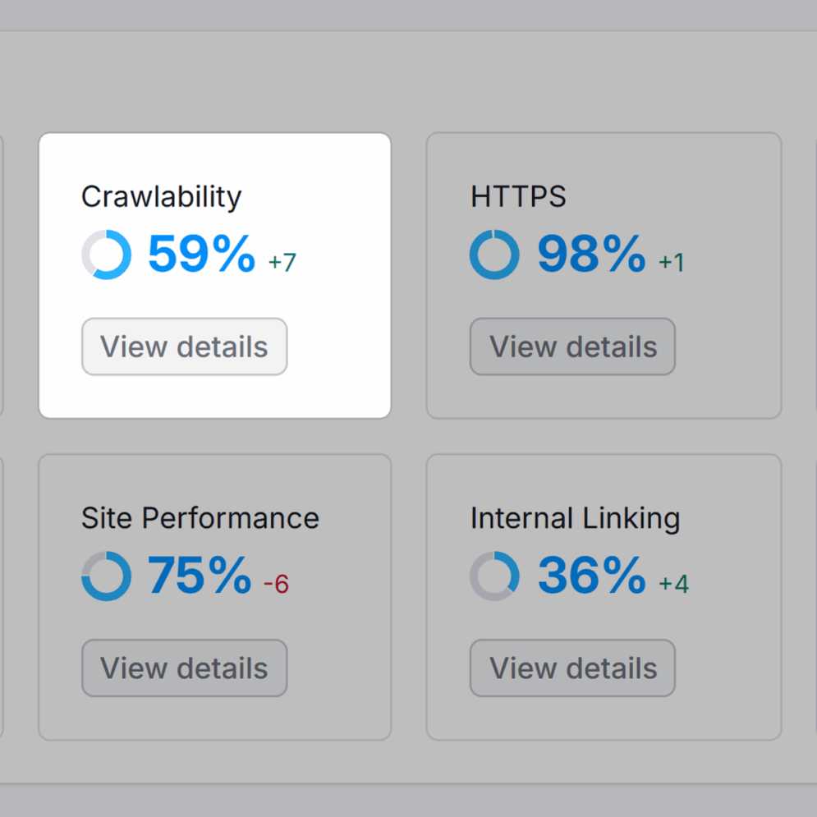Select the 75% Site Performance score
This screenshot has width=817, height=817.
pos(200,576)
